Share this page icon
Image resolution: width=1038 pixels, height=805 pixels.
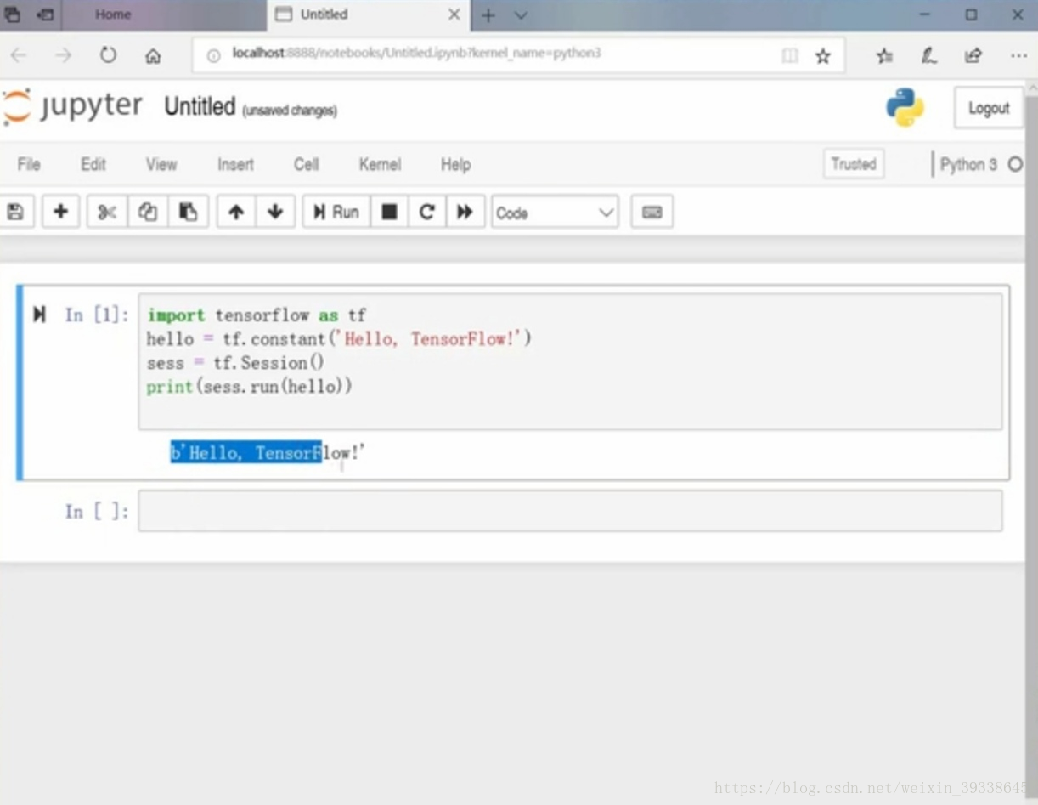pyautogui.click(x=973, y=56)
